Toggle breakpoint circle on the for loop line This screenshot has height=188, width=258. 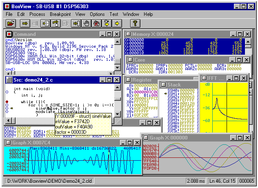[x=7, y=105]
